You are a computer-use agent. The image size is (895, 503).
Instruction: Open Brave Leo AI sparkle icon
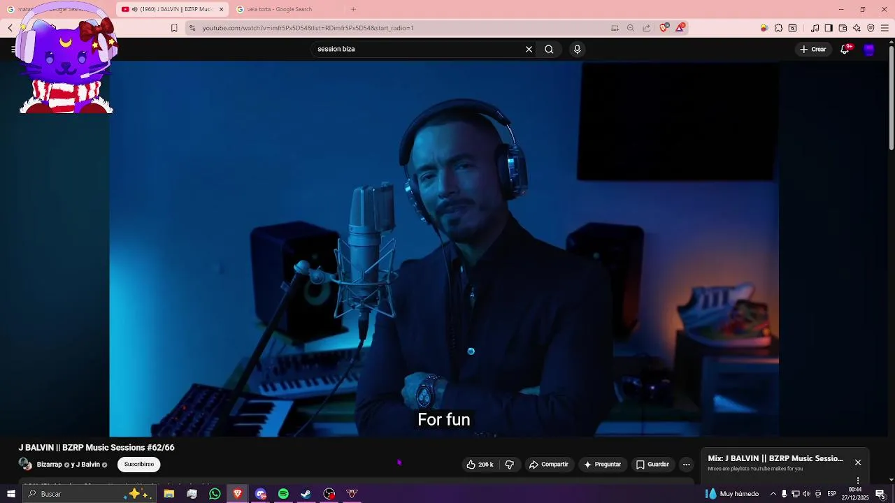tap(857, 28)
